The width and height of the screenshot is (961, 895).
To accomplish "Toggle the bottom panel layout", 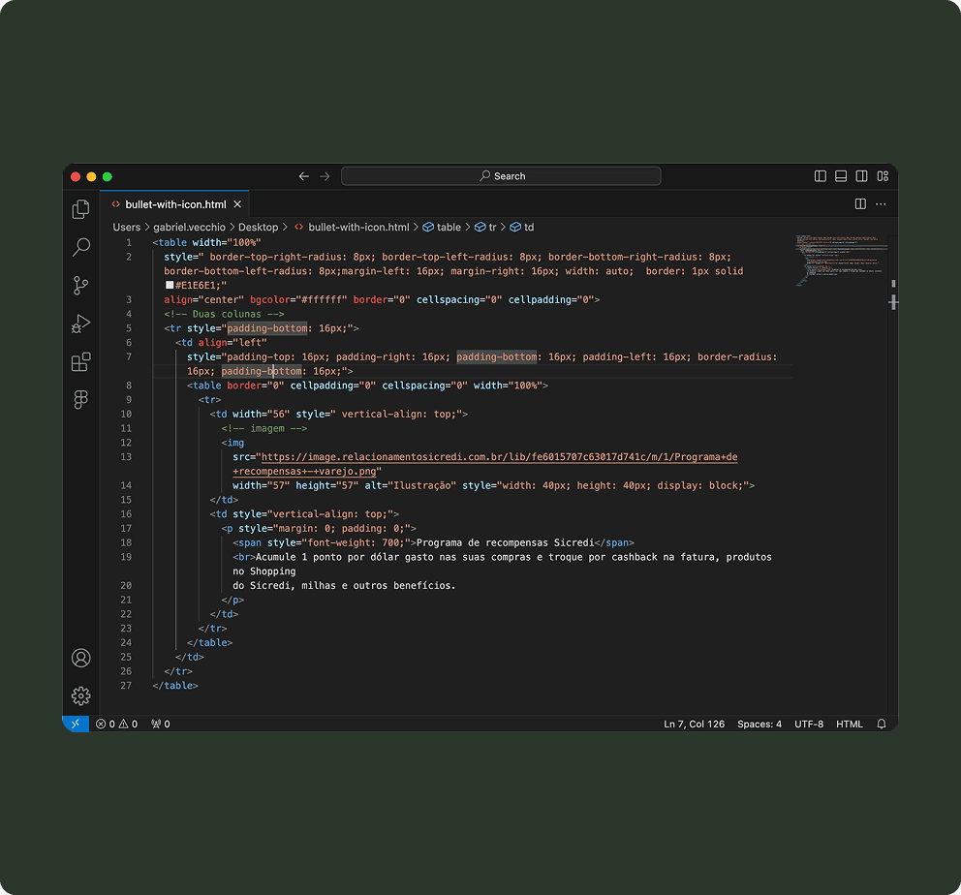I will coord(841,176).
